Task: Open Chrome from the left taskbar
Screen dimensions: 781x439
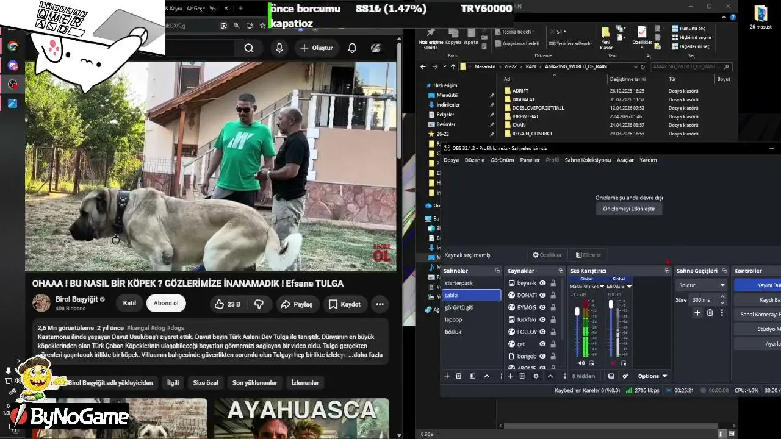Action: 12,46
